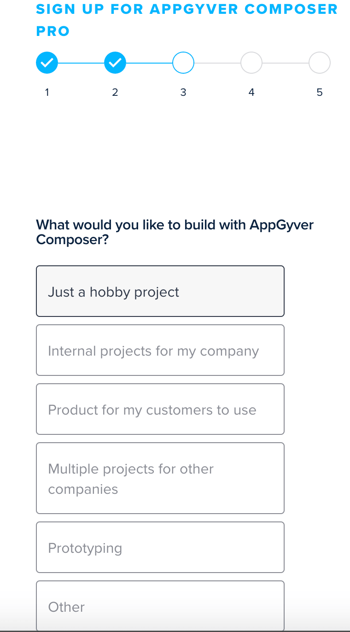350x632 pixels.
Task: Select the Other option
Action: click(x=160, y=606)
